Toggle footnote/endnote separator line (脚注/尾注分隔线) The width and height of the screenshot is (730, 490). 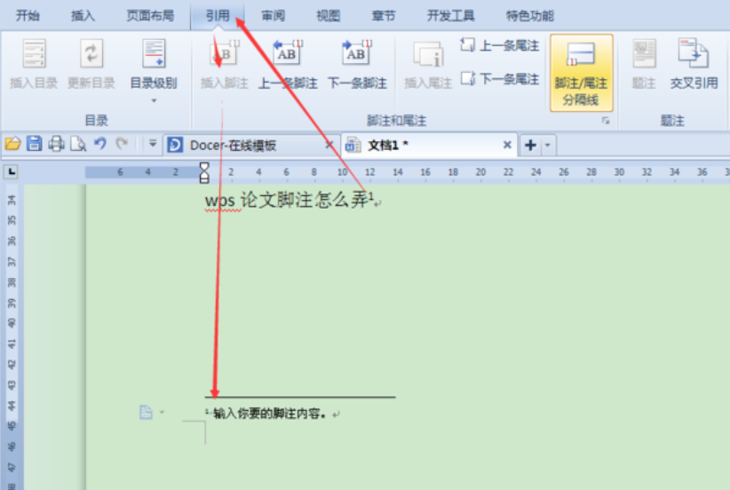point(581,67)
